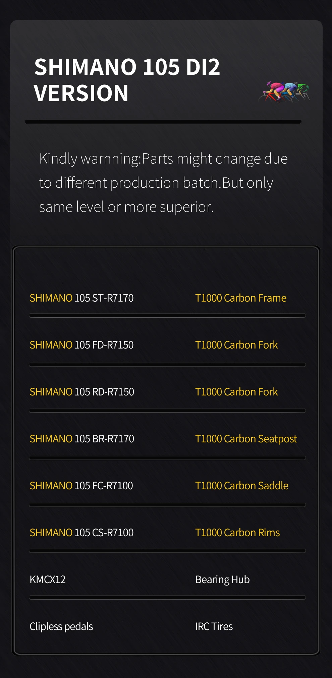Click the T1000 Carbon Saddle text

point(241,486)
